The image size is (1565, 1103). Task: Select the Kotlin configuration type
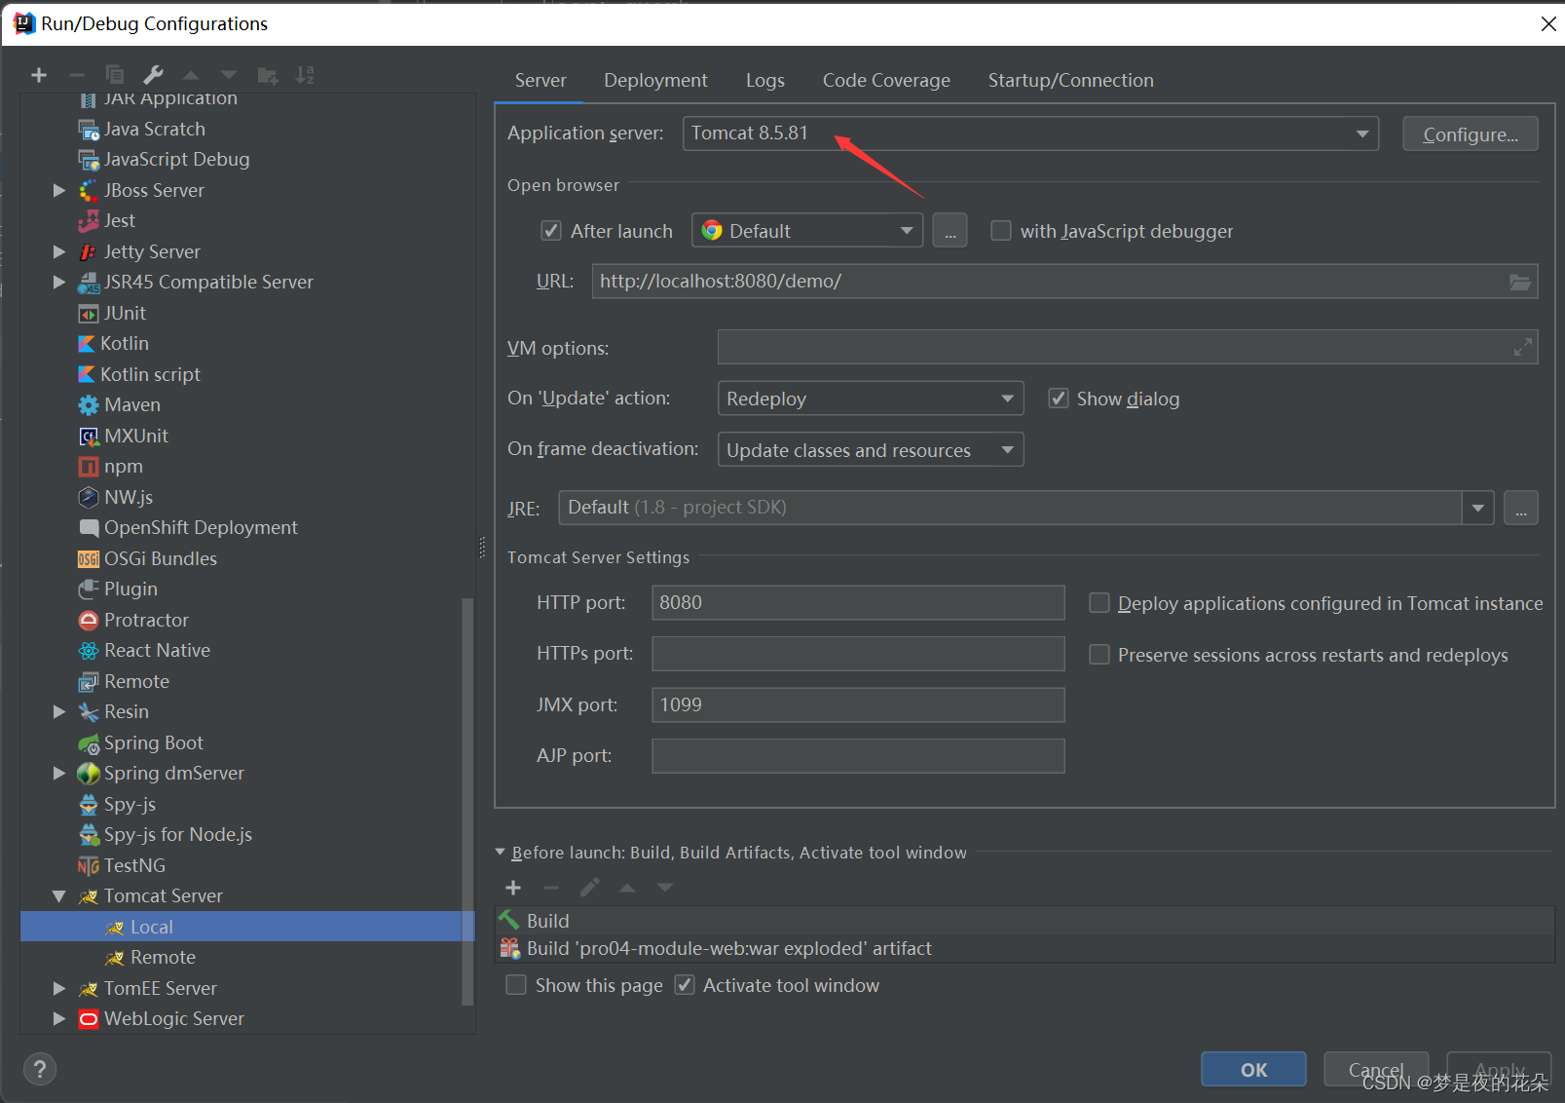point(125,343)
